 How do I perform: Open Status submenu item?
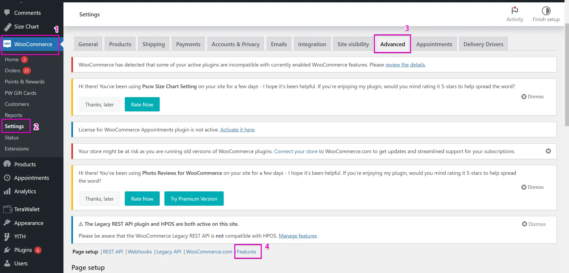point(12,138)
